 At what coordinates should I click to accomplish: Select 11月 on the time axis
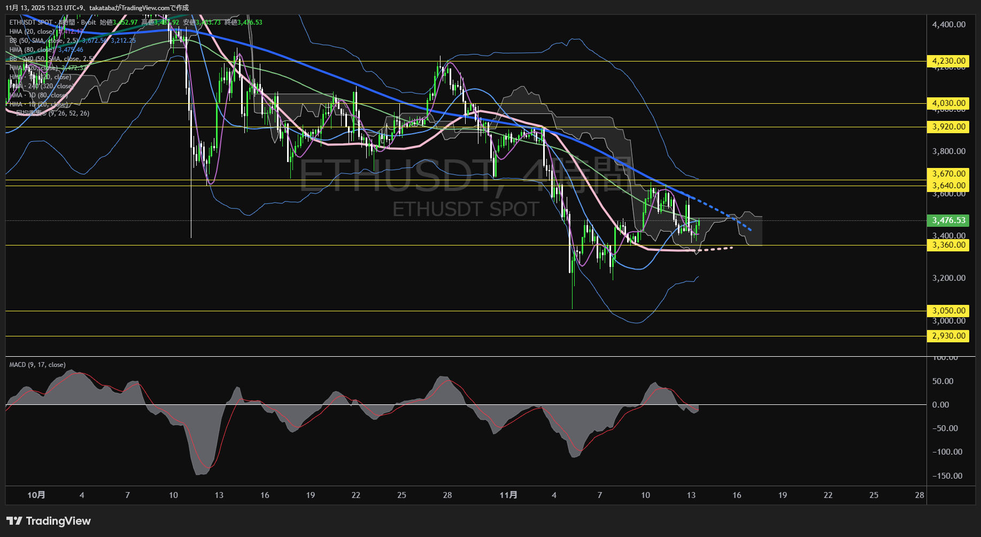pyautogui.click(x=509, y=495)
